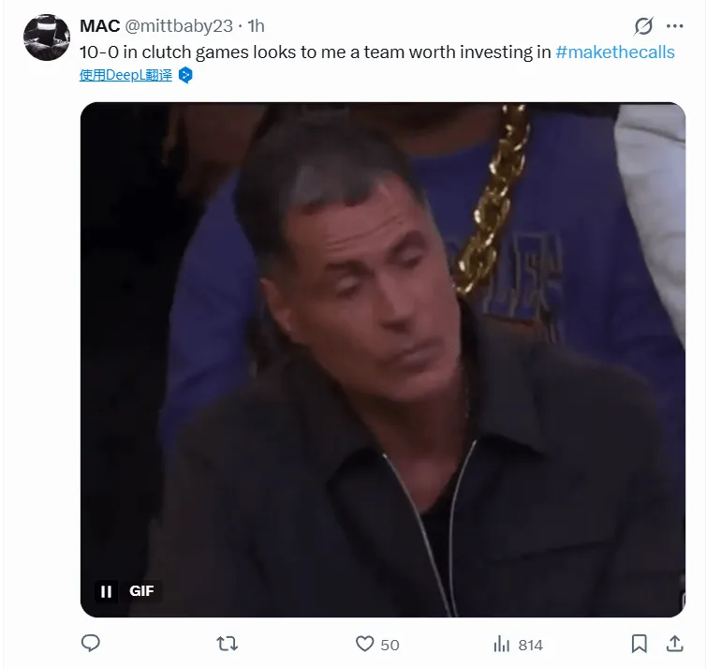Screen dimensions: 707x669
Task: Like the tweet with the heart icon
Action: (365, 644)
